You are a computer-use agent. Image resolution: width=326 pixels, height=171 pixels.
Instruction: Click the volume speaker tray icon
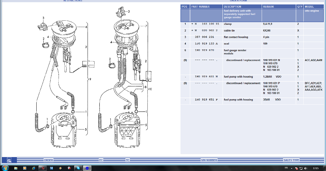click(x=306, y=168)
